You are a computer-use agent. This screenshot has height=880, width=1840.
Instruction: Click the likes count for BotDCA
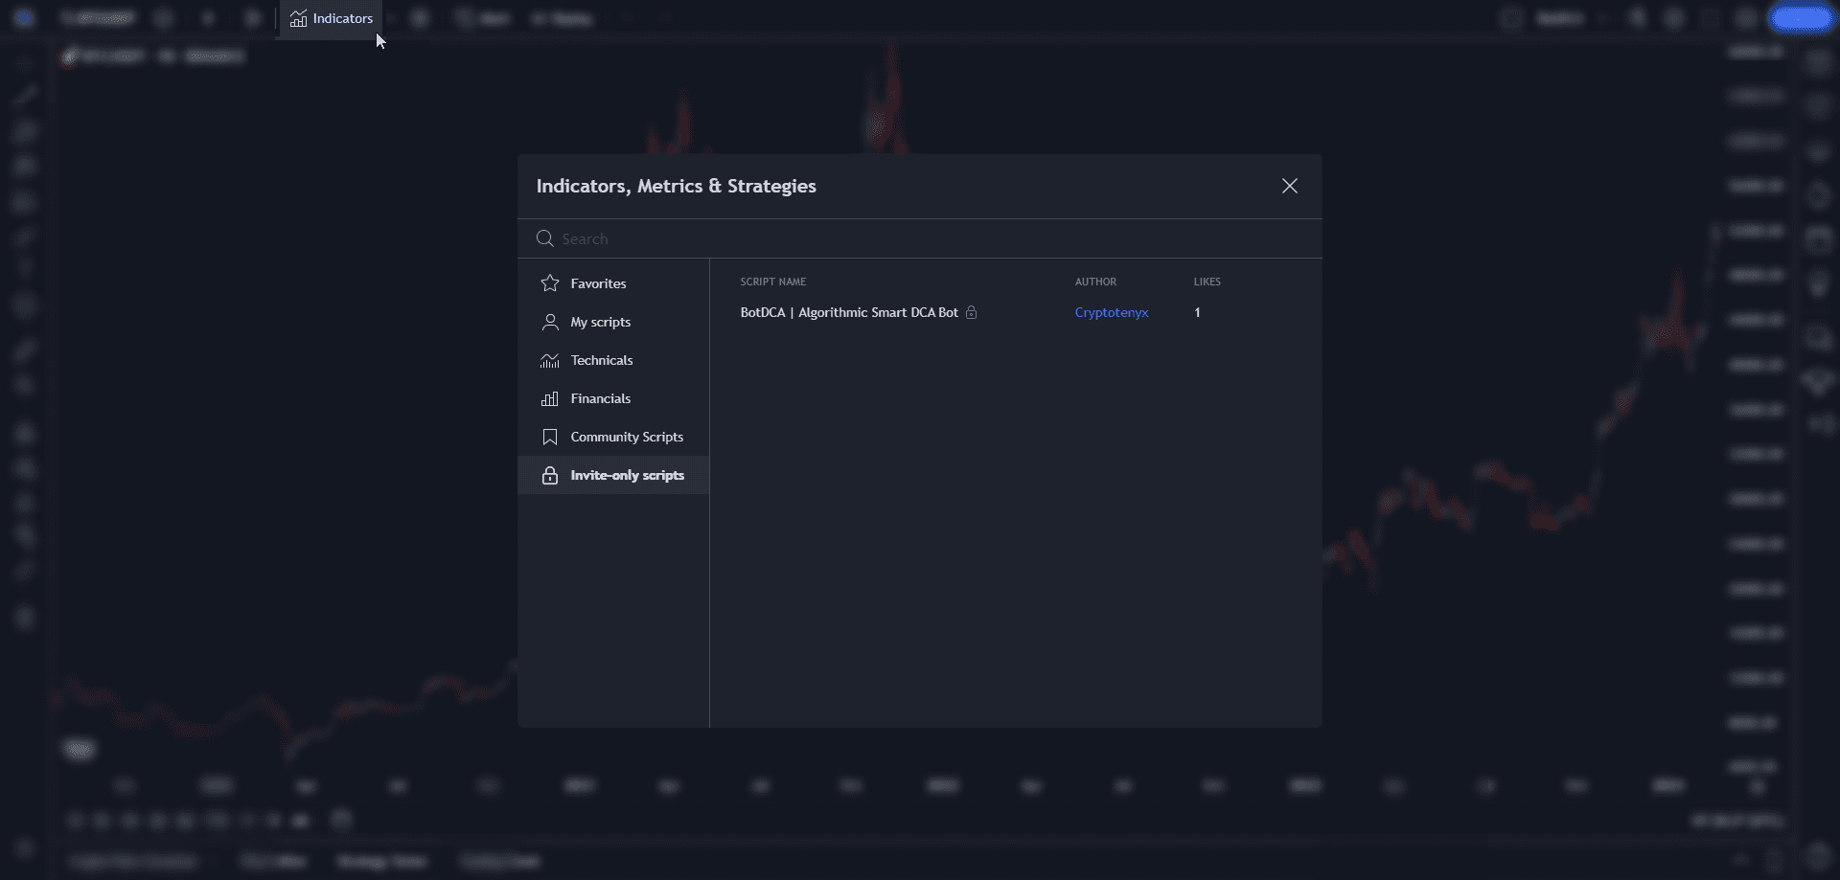point(1197,312)
